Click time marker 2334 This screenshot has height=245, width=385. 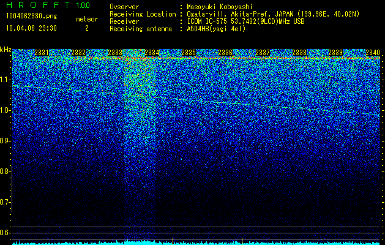coord(152,53)
